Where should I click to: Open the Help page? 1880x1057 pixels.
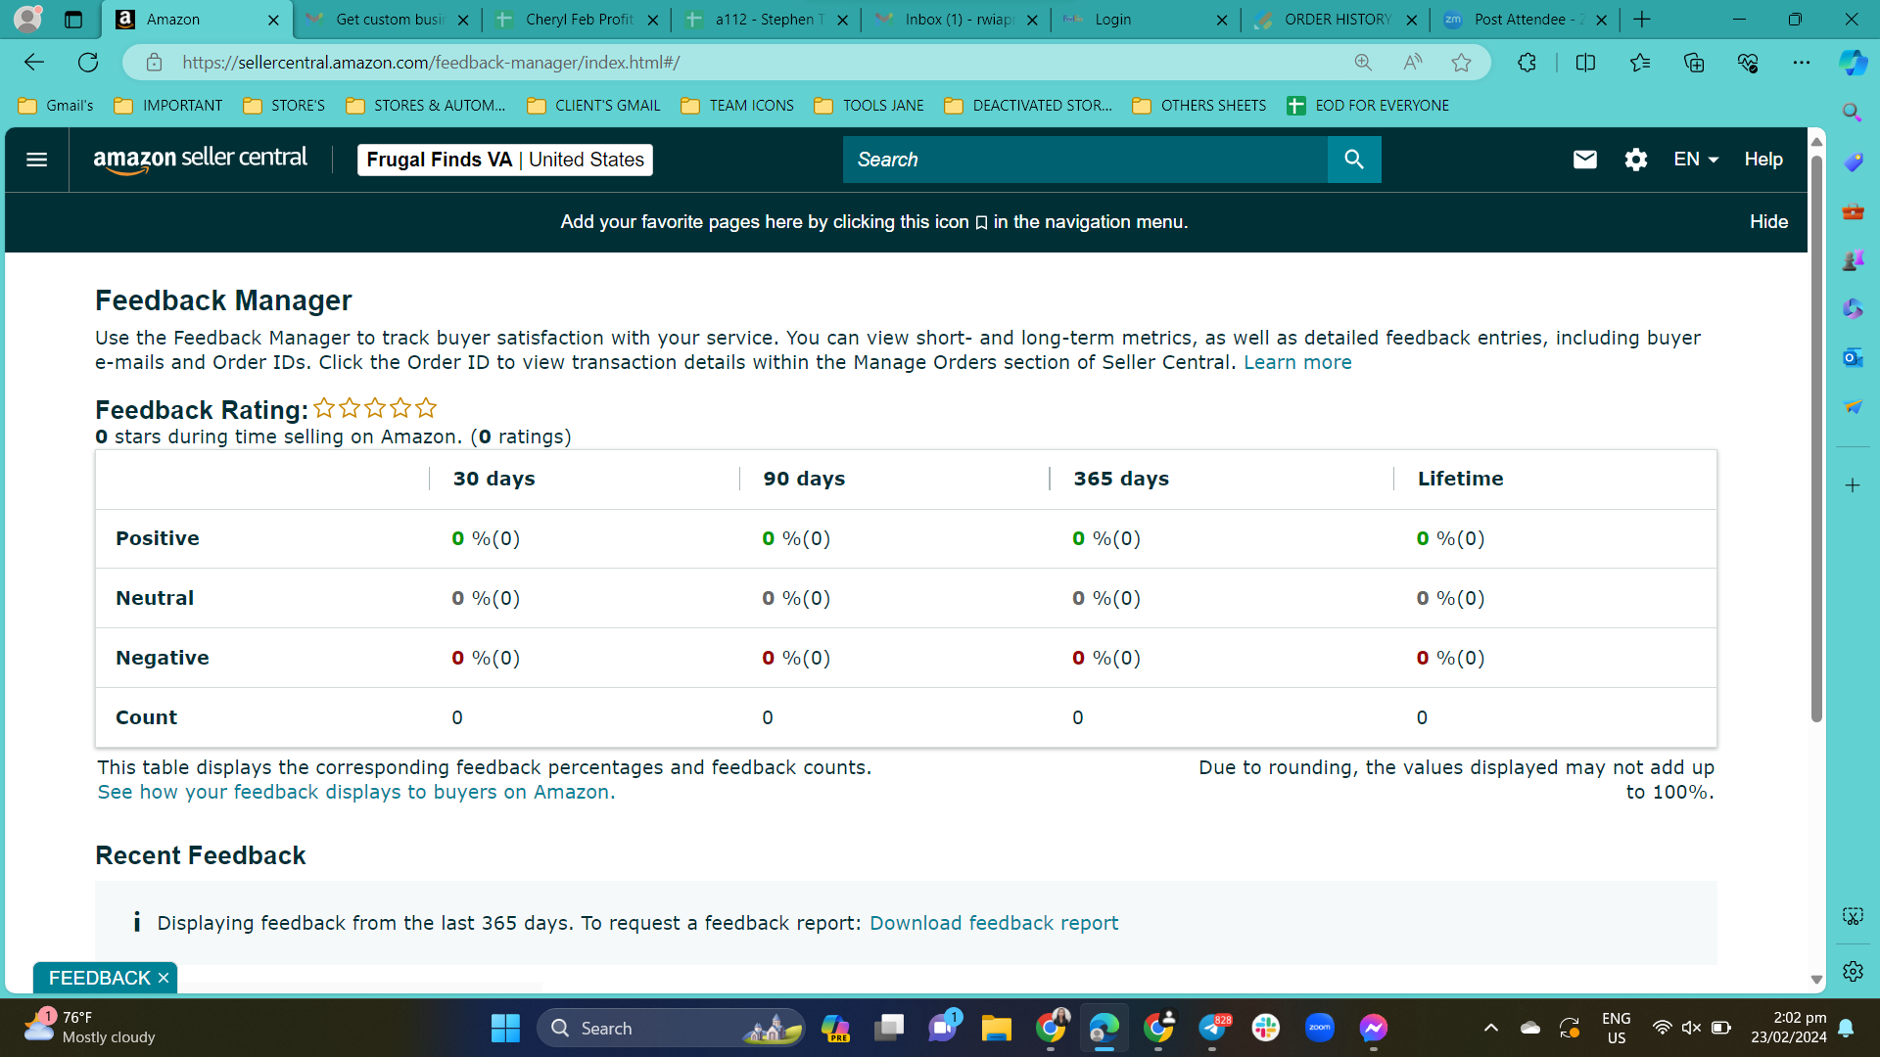1763,160
